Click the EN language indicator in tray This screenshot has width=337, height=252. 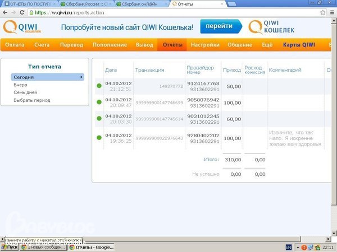pyautogui.click(x=289, y=248)
